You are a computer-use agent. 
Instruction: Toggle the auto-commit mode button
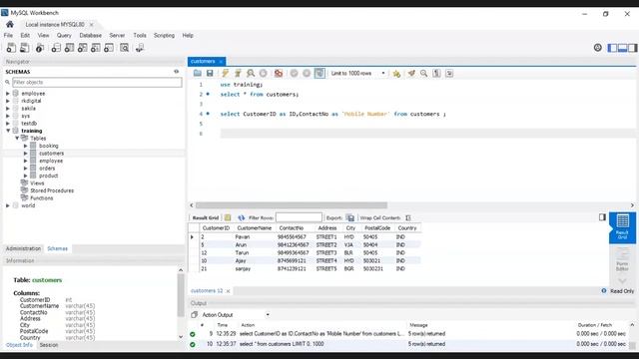[x=319, y=73]
